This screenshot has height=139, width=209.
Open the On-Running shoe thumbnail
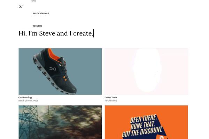[60, 72]
